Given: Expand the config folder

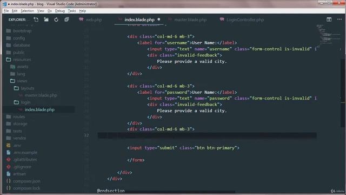Looking at the screenshot, I should click(x=19, y=38).
